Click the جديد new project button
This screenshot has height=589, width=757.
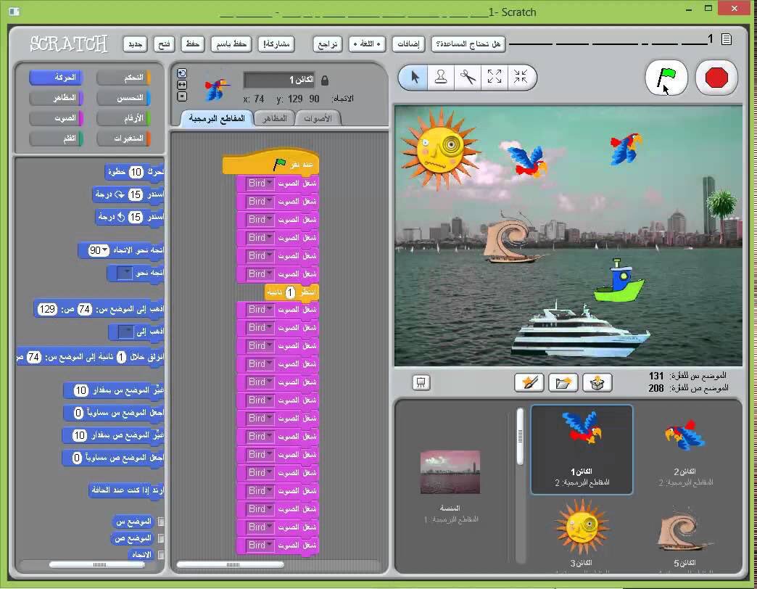pos(135,44)
